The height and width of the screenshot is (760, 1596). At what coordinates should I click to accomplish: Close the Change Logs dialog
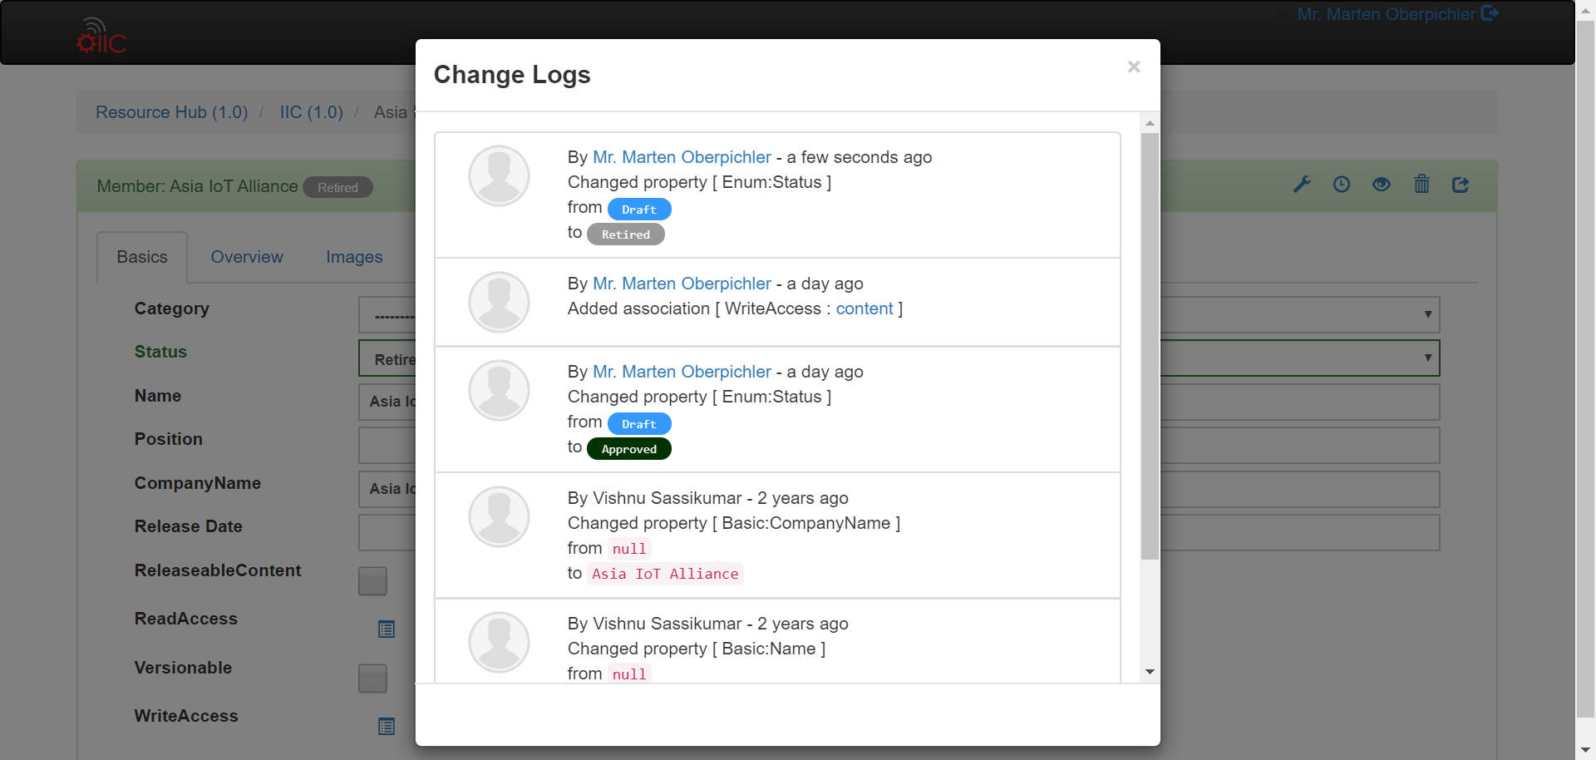(x=1133, y=67)
